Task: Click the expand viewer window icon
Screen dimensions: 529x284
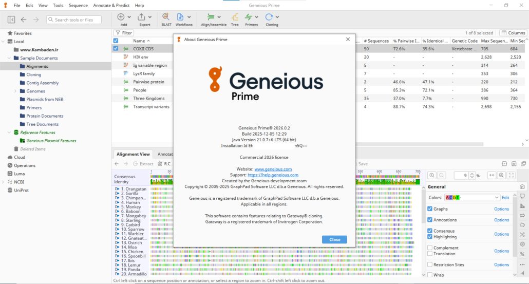Action: (x=514, y=164)
